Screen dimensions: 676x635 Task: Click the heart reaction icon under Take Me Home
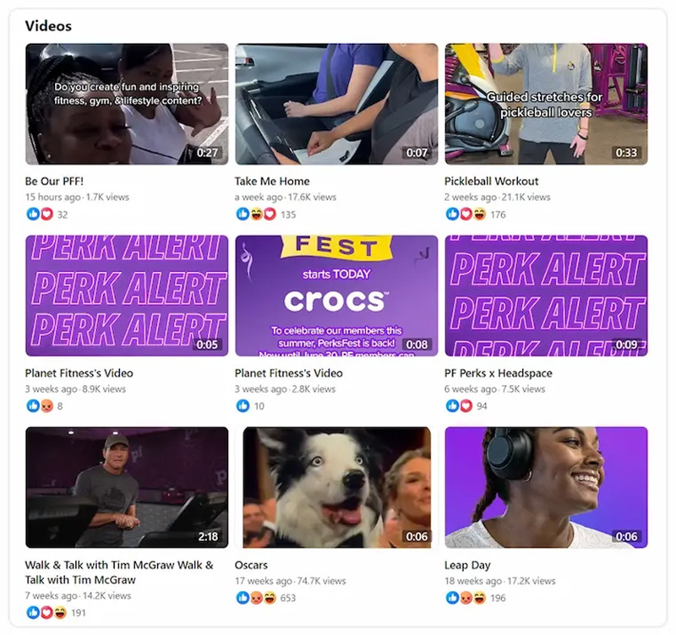point(270,214)
